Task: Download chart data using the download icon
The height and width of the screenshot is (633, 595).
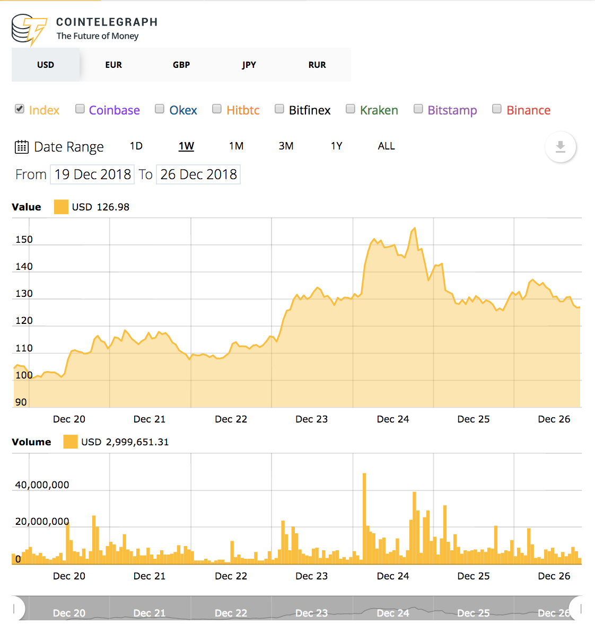Action: click(x=560, y=147)
